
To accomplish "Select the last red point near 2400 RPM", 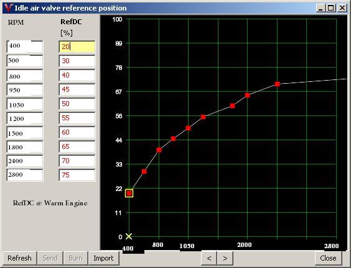I will (x=277, y=84).
